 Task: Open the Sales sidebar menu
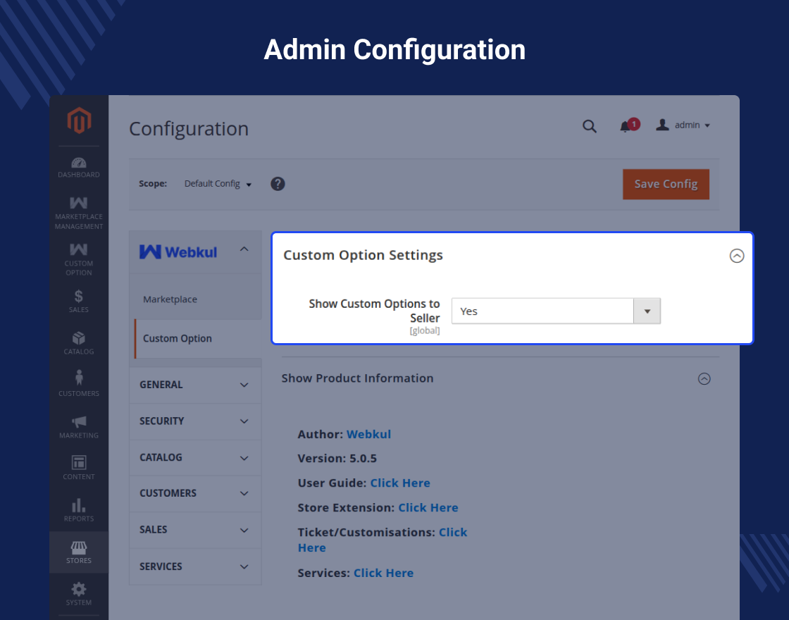[78, 302]
